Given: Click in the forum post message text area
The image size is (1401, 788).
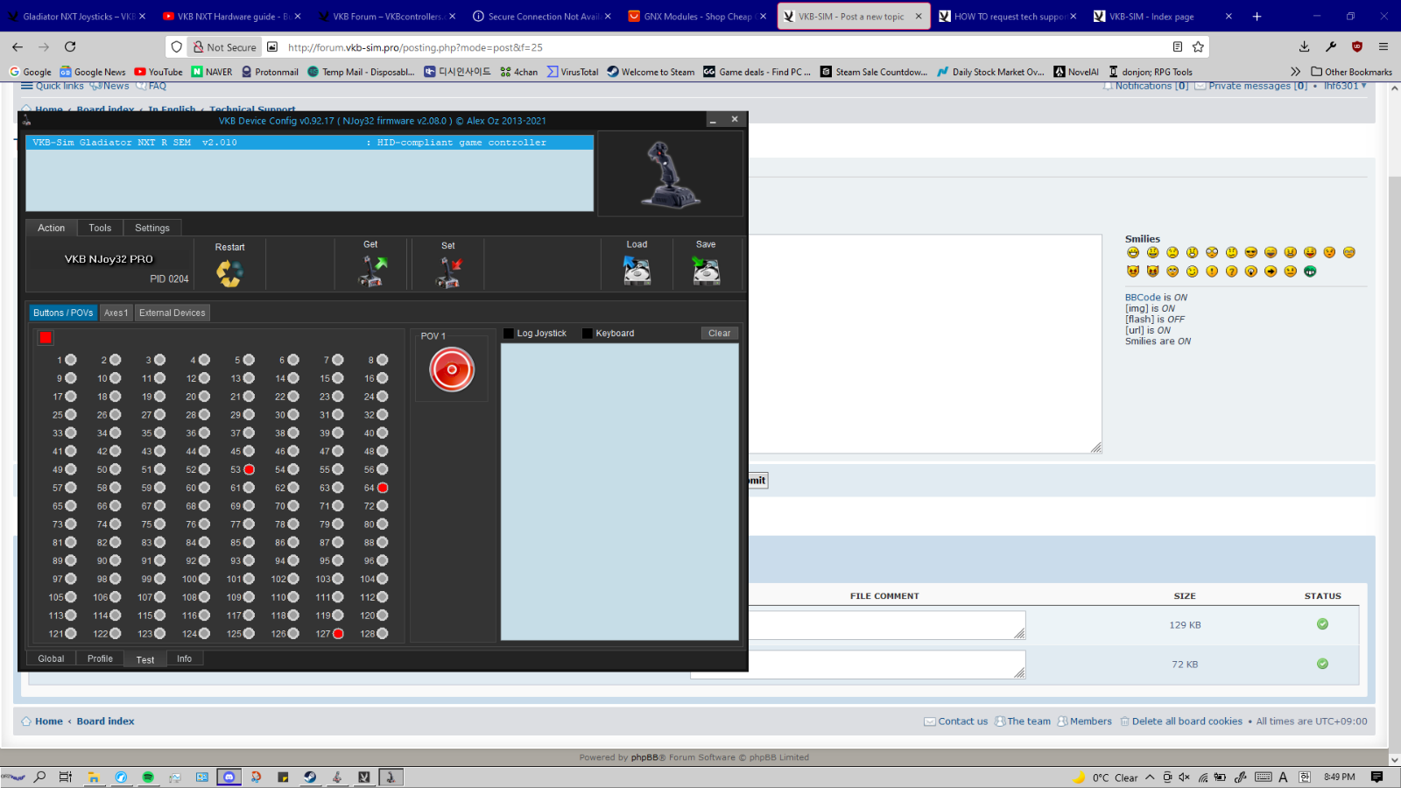Looking at the screenshot, I should 925,343.
